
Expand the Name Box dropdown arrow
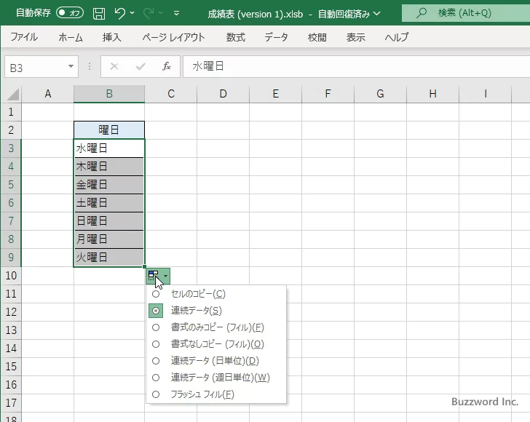tap(71, 66)
